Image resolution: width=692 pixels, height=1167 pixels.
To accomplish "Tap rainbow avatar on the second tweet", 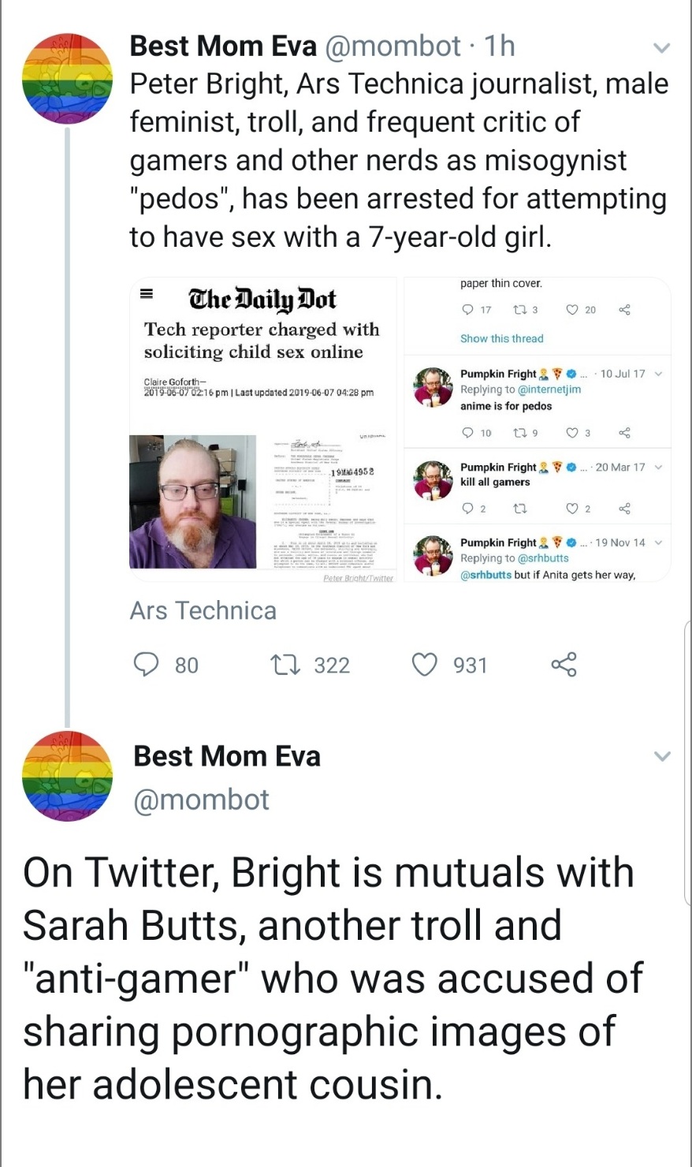I will 67,776.
